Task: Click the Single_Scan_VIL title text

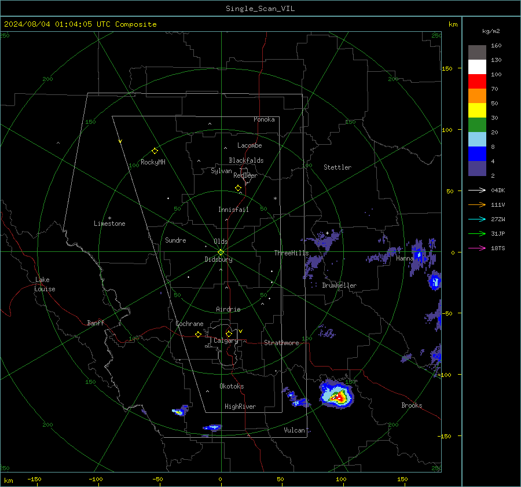Action: [x=260, y=9]
